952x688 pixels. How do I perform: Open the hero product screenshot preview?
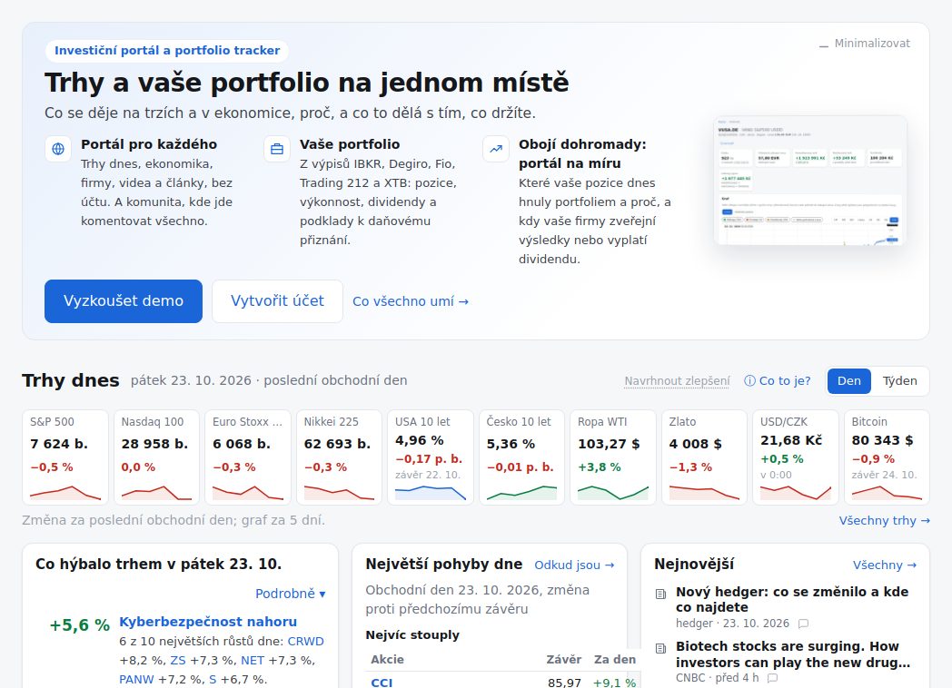(810, 181)
